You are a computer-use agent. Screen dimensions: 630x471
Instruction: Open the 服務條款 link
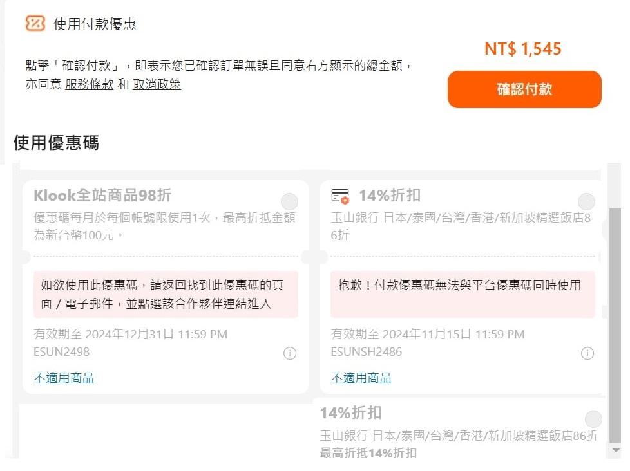point(89,84)
